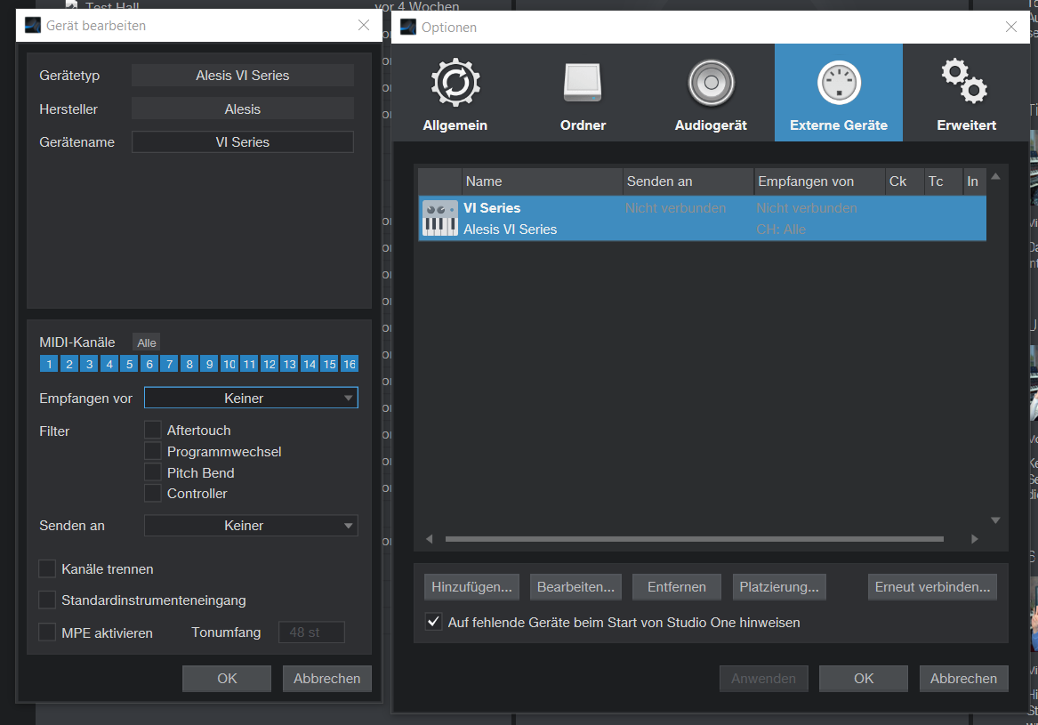Enable the Aftertouch filter checkbox

(x=153, y=431)
